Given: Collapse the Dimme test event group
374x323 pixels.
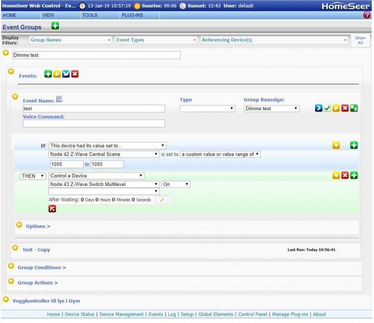Looking at the screenshot, I should click(x=6, y=53).
